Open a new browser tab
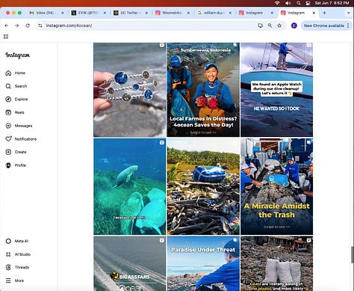 (x=324, y=13)
